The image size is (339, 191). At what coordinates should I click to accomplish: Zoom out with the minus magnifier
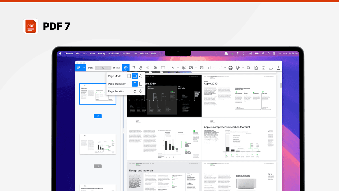[148, 68]
